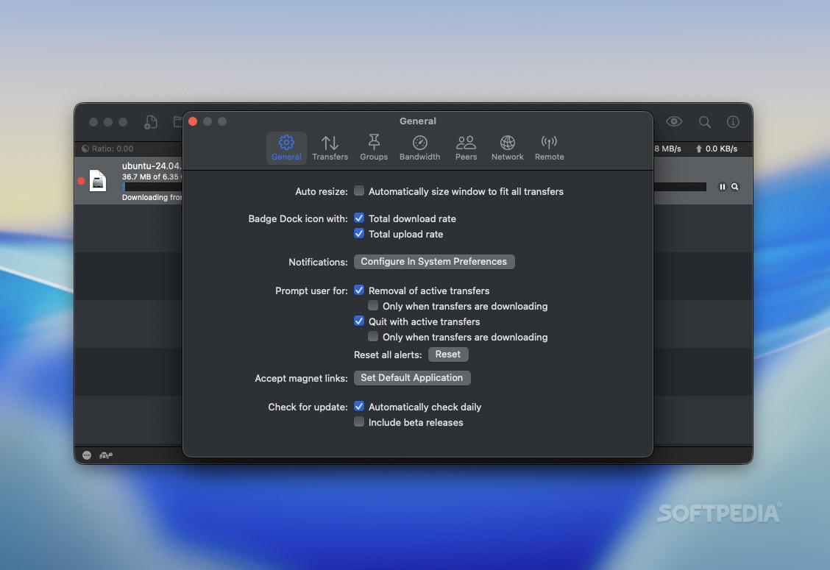This screenshot has height=570, width=830.
Task: Toggle Quit with active transfers prompt
Action: coord(359,321)
